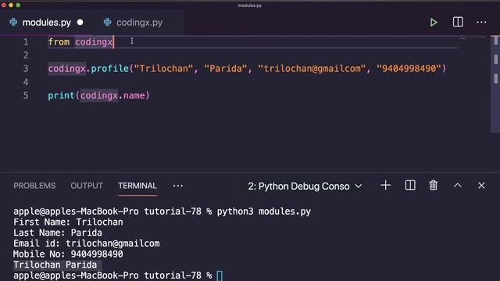Maximize panel size with up chevron

[x=458, y=186]
